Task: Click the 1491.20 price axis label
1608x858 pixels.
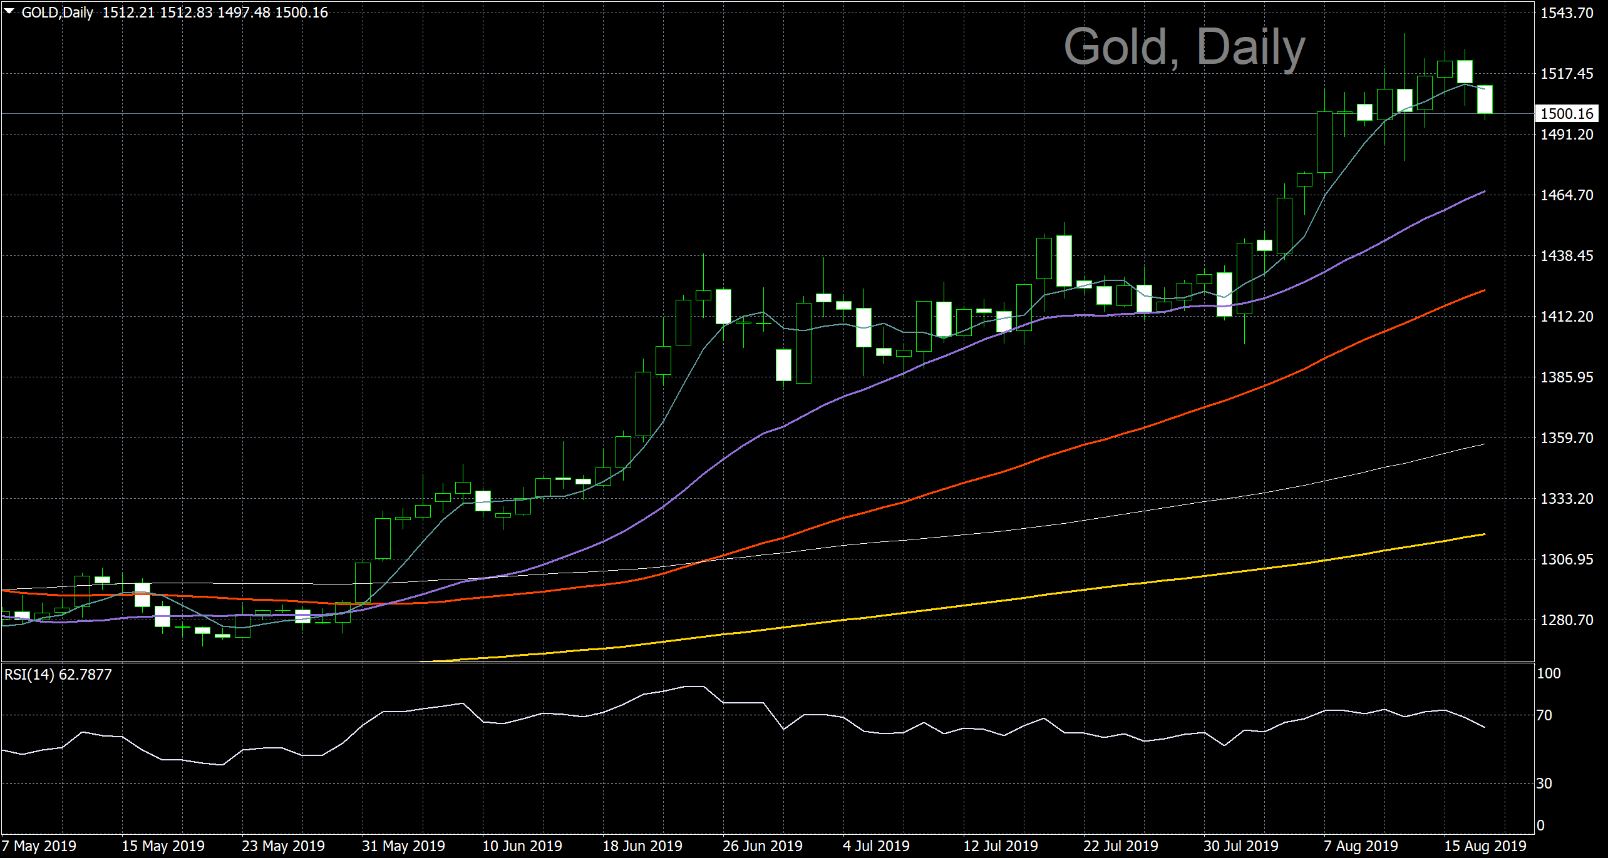Action: coord(1567,135)
